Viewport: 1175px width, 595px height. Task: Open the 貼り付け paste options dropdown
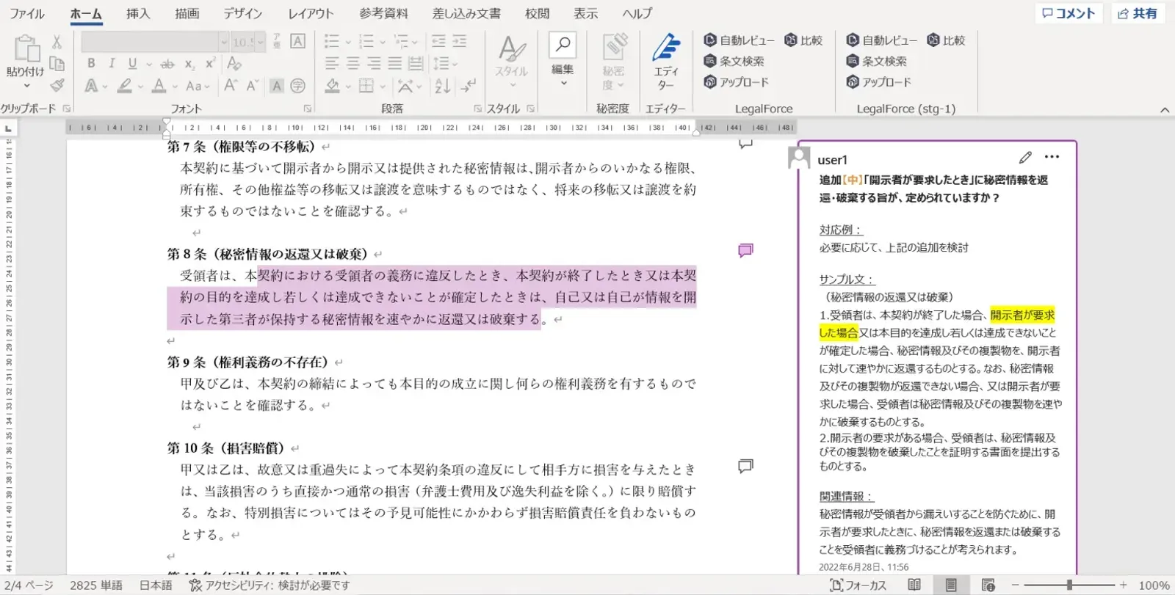26,86
